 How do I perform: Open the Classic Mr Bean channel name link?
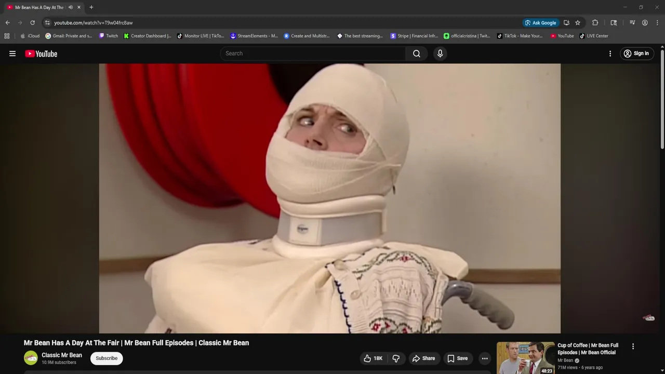click(62, 355)
